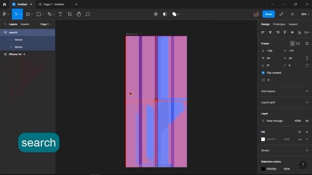Select the Pen tool

[49, 14]
